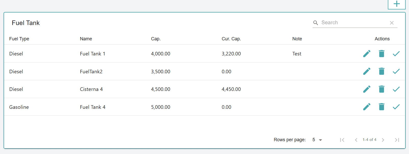This screenshot has height=154, width=409.
Task: Edit the Fuel Tank 4 row
Action: click(x=367, y=107)
